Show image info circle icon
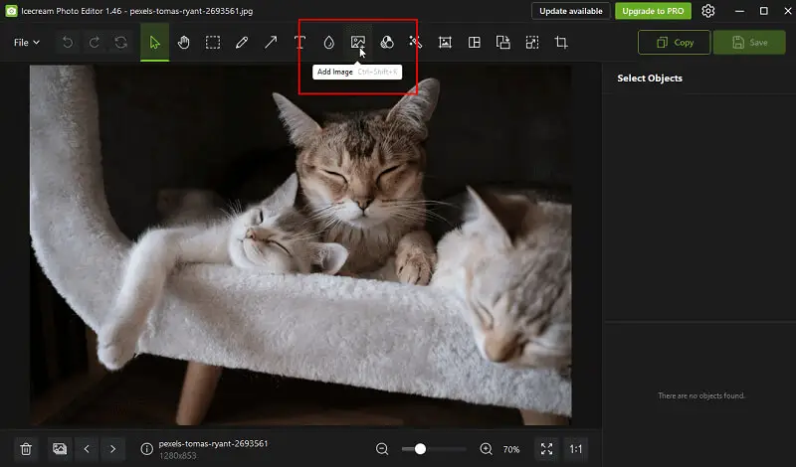 [146, 449]
